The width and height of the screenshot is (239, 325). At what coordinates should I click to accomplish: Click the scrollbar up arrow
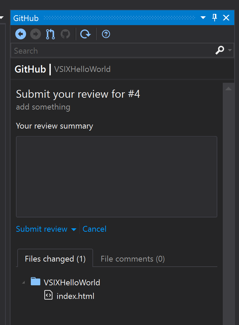pos(229,89)
